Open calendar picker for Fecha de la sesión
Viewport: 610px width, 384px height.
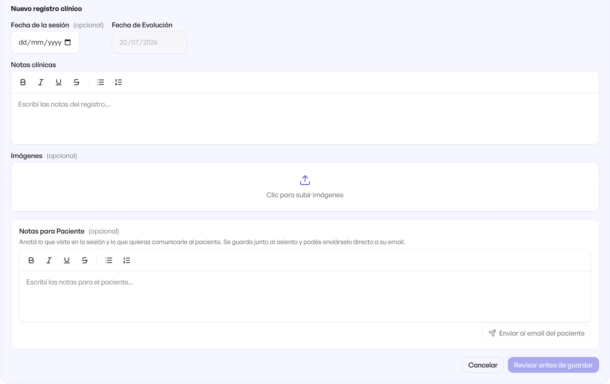[68, 42]
